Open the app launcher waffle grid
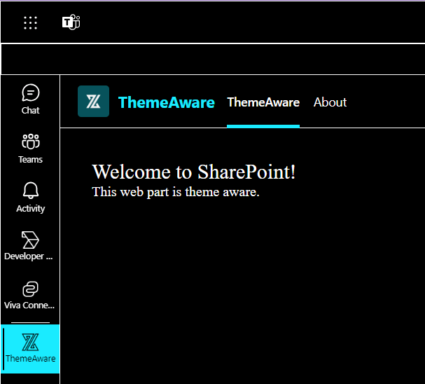This screenshot has width=425, height=384. pyautogui.click(x=30, y=22)
